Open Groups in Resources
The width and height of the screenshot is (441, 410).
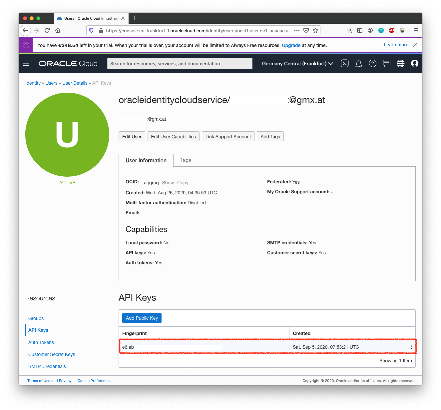[36, 318]
